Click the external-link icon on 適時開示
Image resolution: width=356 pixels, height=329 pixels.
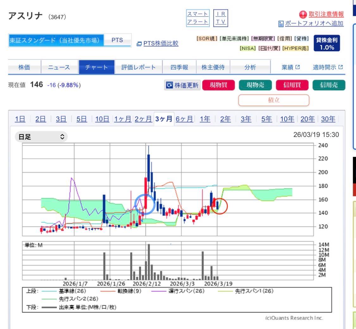point(341,67)
